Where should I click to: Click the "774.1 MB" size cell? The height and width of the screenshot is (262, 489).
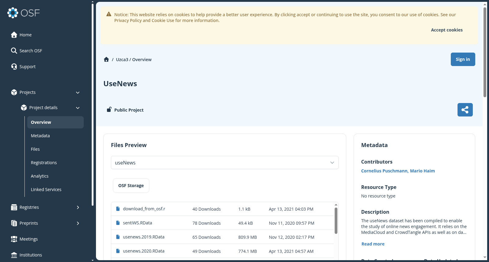(x=248, y=251)
